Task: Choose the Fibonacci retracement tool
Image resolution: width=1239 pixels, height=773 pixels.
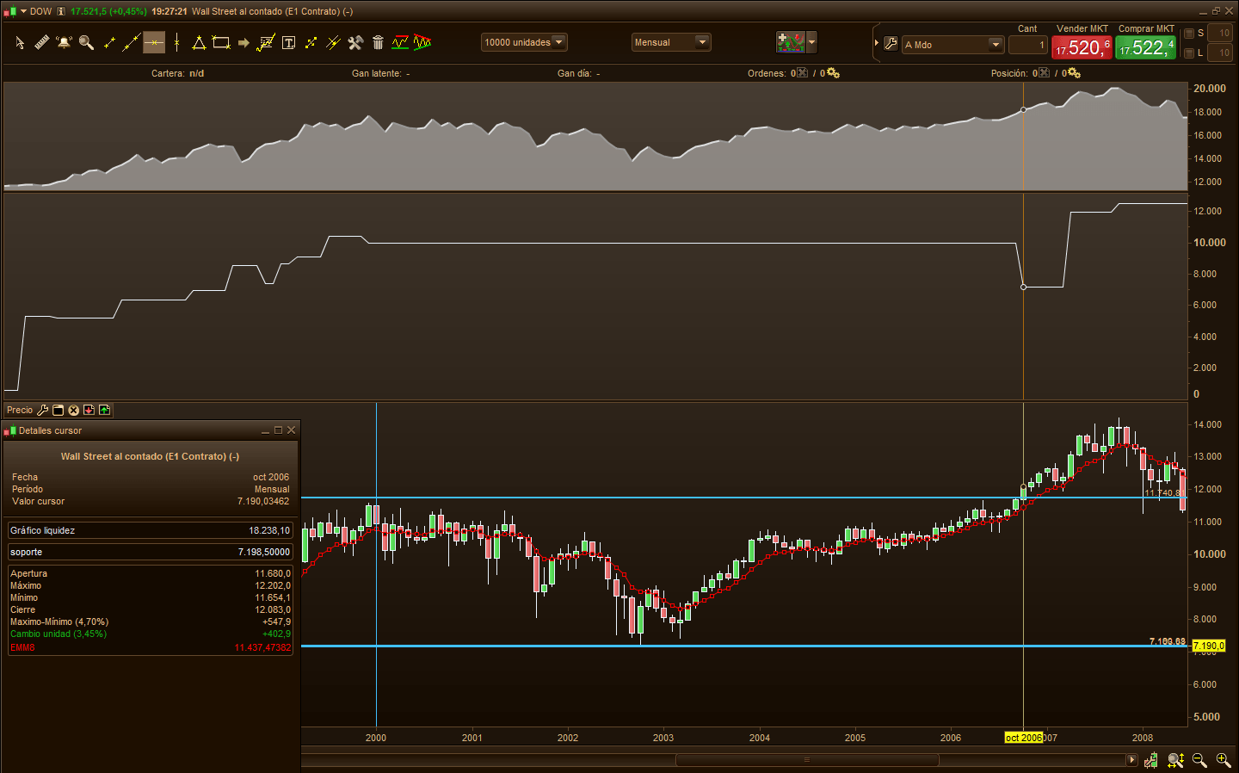Action: (x=266, y=42)
